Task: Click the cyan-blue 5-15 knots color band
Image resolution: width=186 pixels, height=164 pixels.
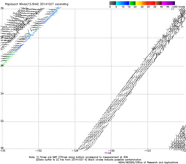Action: point(122,3)
